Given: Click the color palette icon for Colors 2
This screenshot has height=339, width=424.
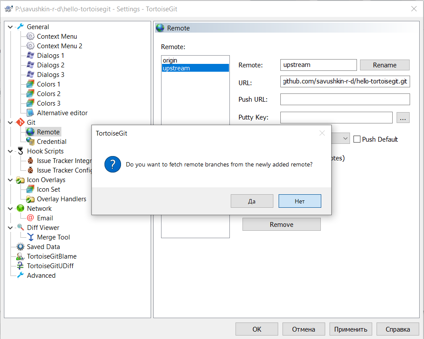Looking at the screenshot, I should [30, 93].
